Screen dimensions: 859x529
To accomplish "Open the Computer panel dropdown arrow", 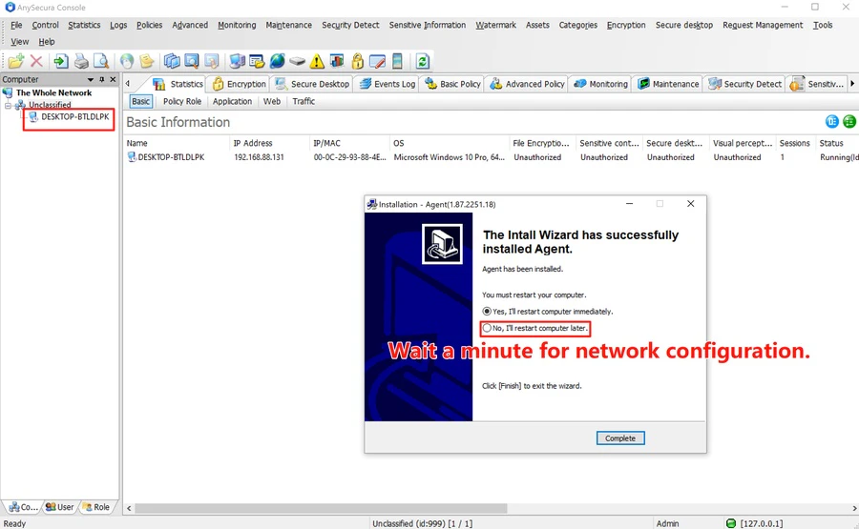I will pos(91,79).
